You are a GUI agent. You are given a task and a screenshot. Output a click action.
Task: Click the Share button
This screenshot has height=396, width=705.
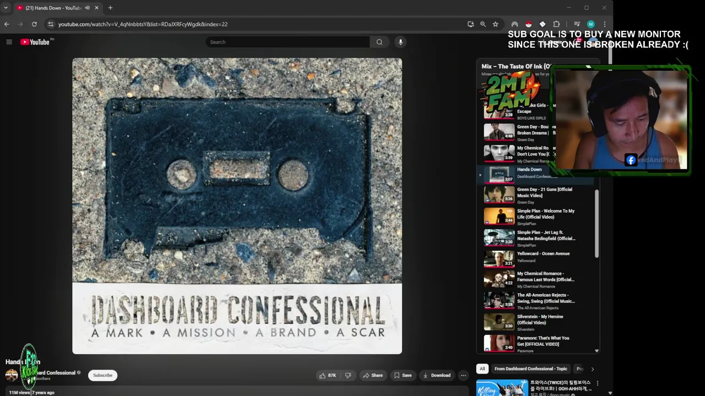point(373,376)
